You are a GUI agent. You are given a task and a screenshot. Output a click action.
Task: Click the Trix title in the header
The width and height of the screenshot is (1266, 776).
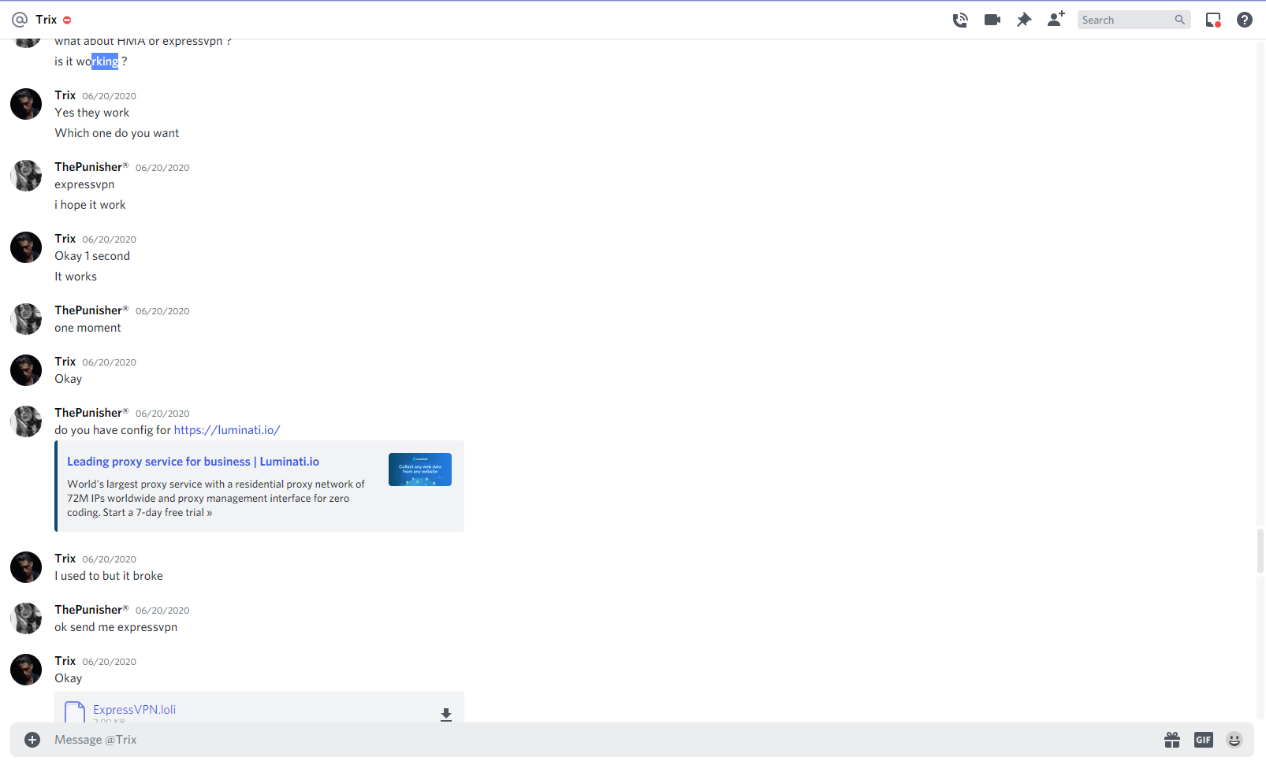coord(47,20)
